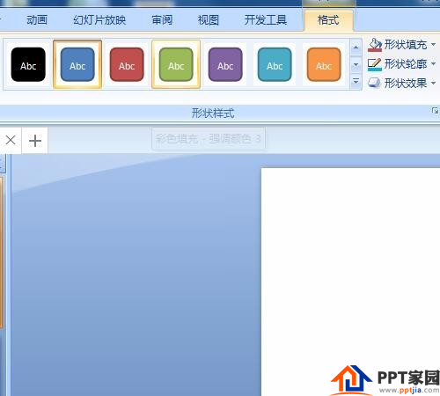This screenshot has height=396, width=440.
Task: Show previous row of shape styles
Action: pos(356,48)
